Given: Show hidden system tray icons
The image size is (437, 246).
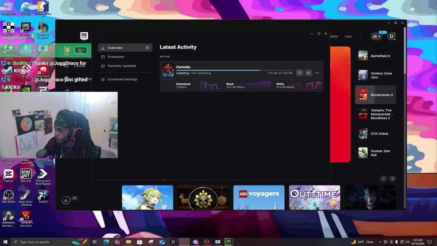Looking at the screenshot, I should (x=380, y=242).
